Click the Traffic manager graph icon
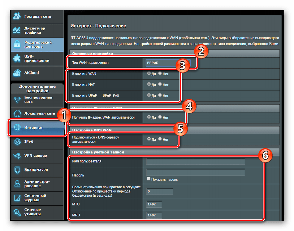Viewport: 294px width, 231px height. (x=17, y=30)
